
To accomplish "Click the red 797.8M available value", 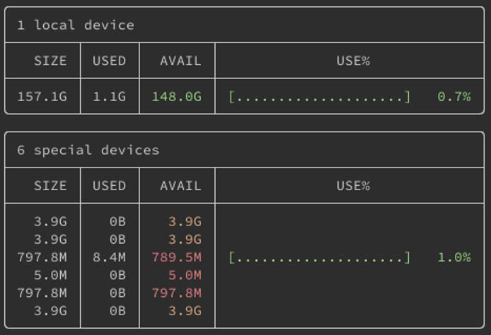I will point(176,293).
